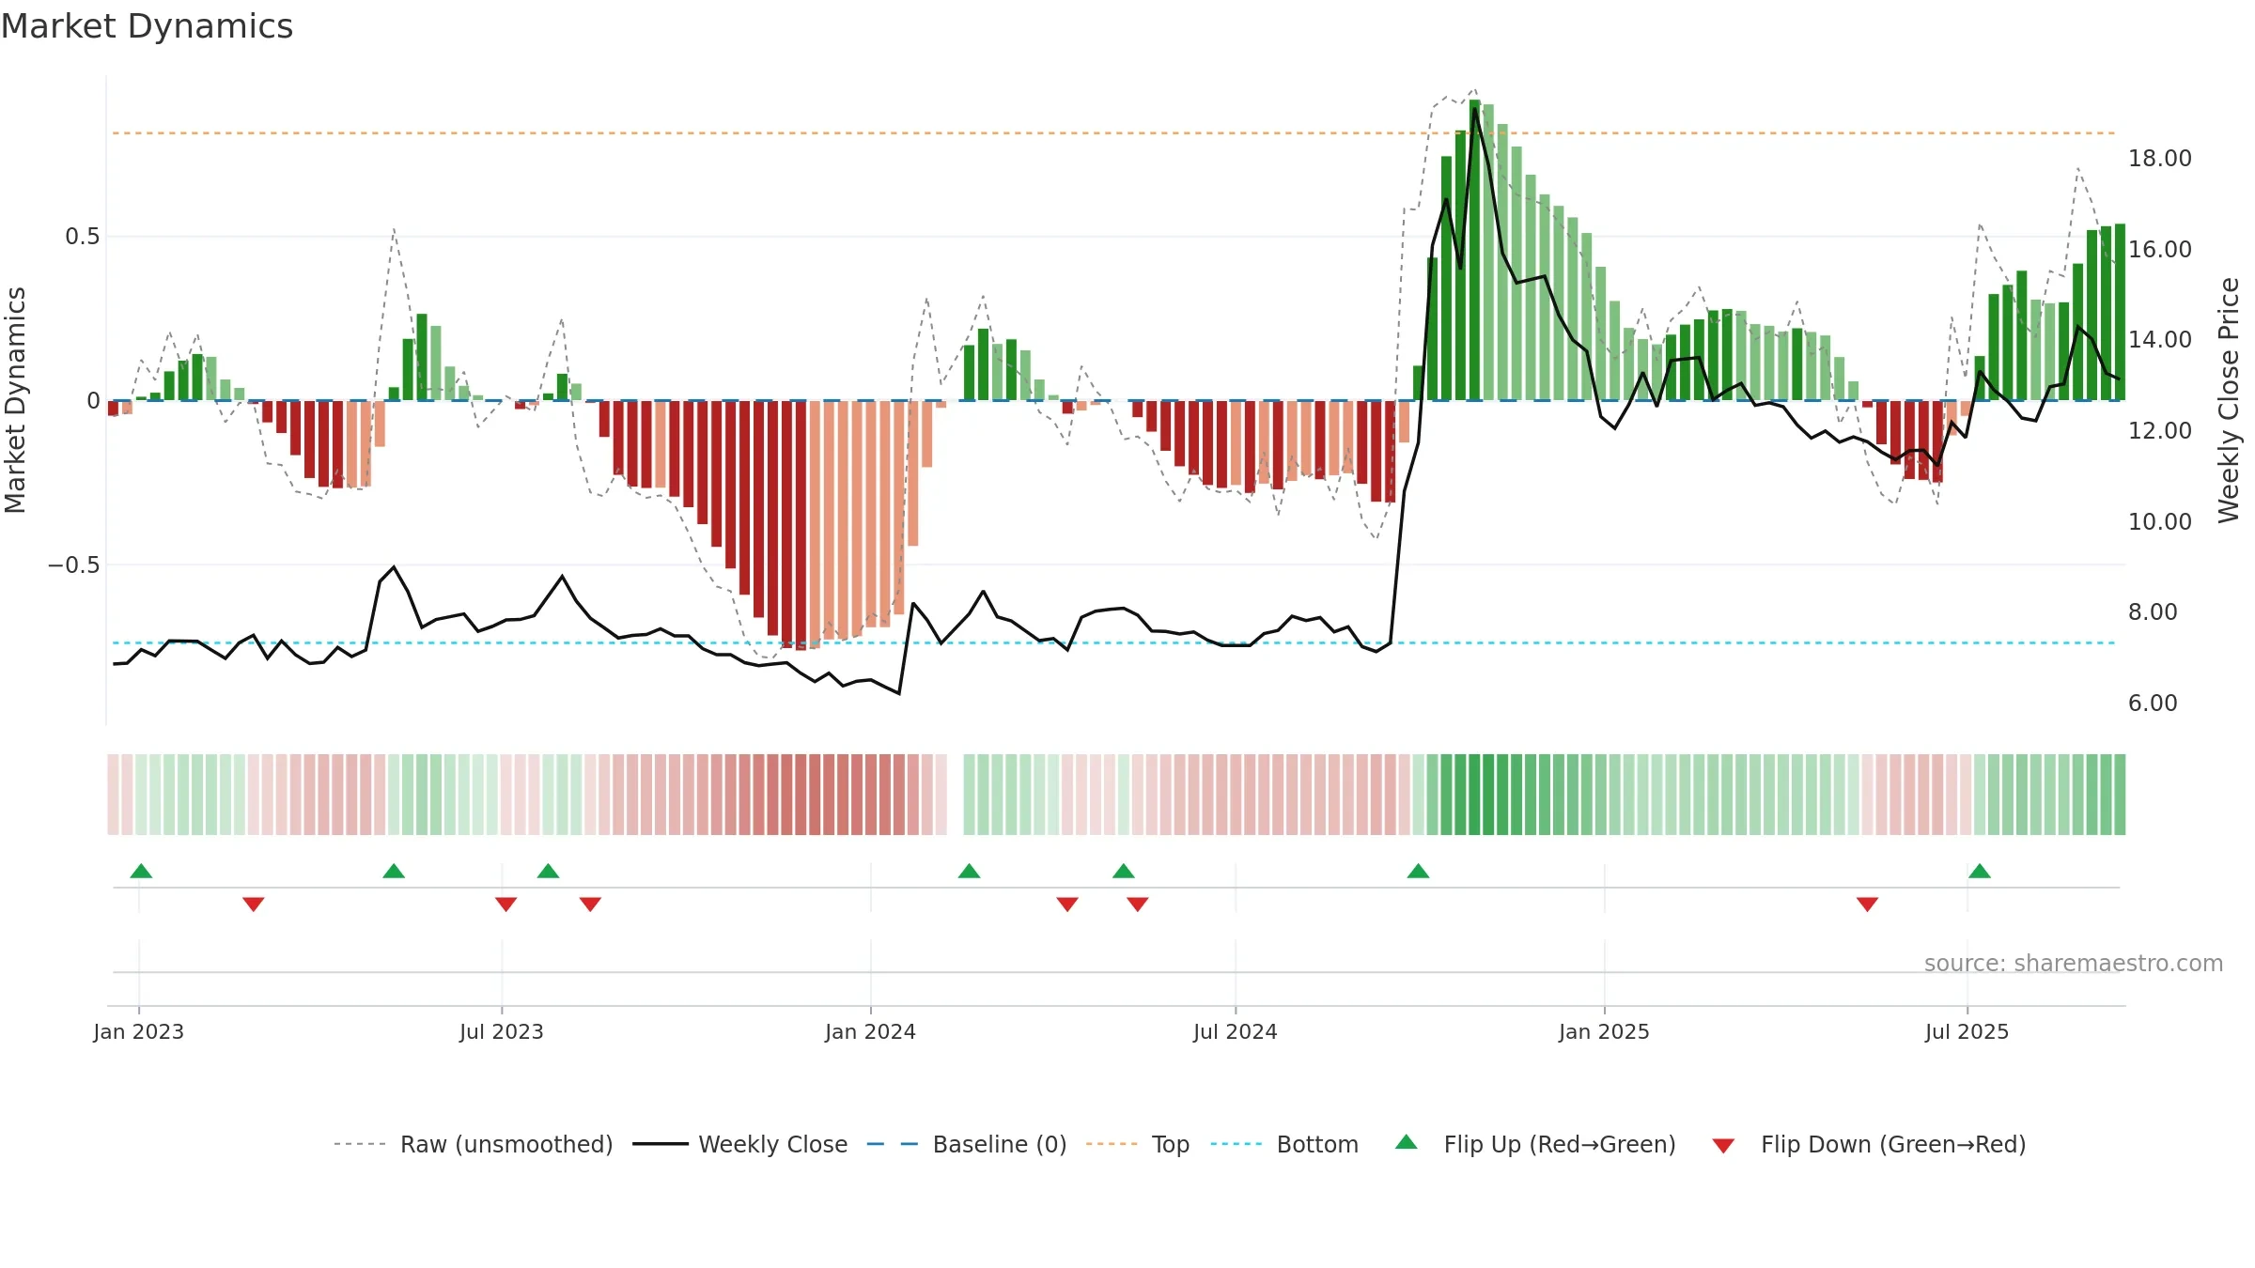The height and width of the screenshot is (1268, 2255).
Task: Click the cyan dotted Bottom threshold line
Action: tap(1114, 643)
